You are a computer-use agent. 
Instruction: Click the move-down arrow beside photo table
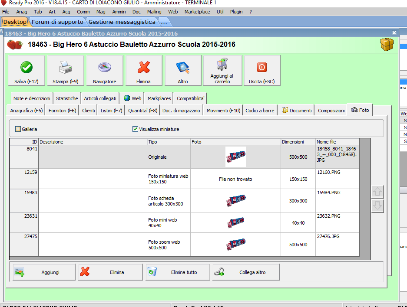[377, 206]
